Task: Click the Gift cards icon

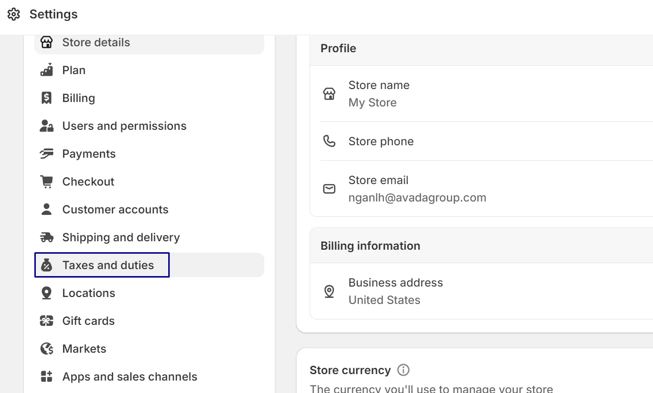Action: pyautogui.click(x=46, y=321)
